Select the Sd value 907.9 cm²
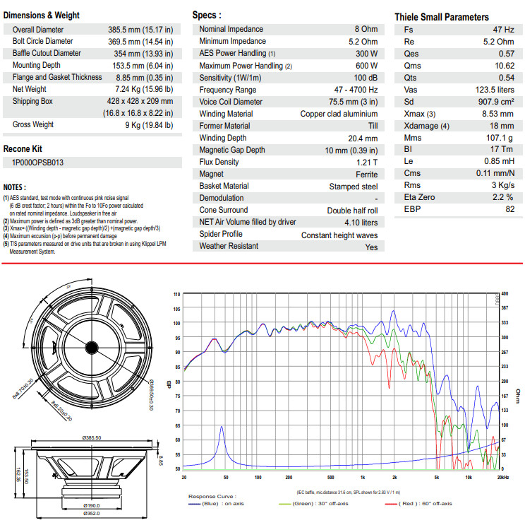The height and width of the screenshot is (530, 525). click(x=496, y=102)
